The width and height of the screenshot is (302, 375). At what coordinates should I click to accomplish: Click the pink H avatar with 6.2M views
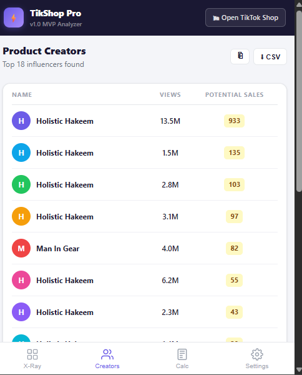tap(21, 280)
